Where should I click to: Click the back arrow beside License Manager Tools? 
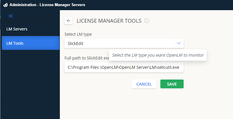69,21
